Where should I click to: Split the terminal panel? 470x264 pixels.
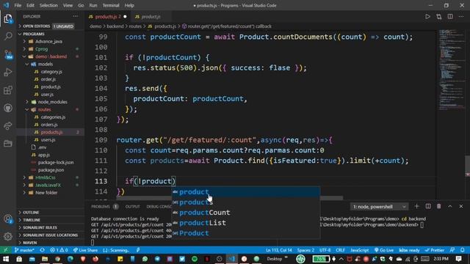(x=428, y=206)
